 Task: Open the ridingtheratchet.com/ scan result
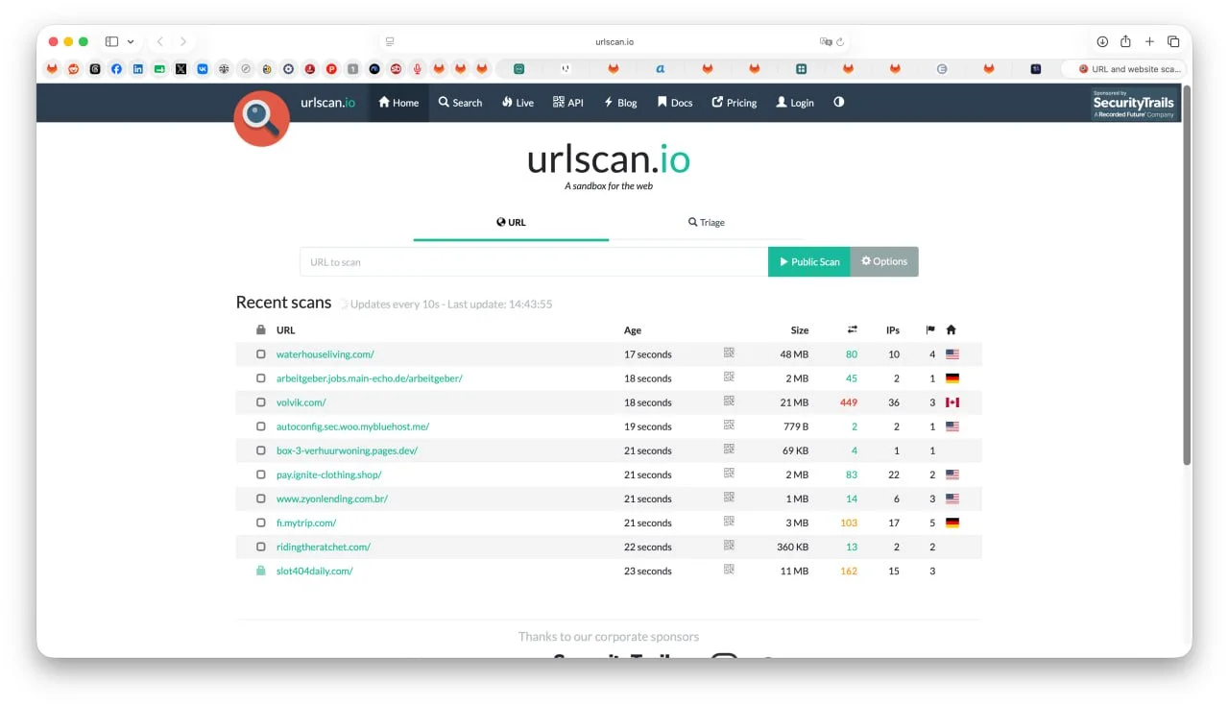click(323, 547)
